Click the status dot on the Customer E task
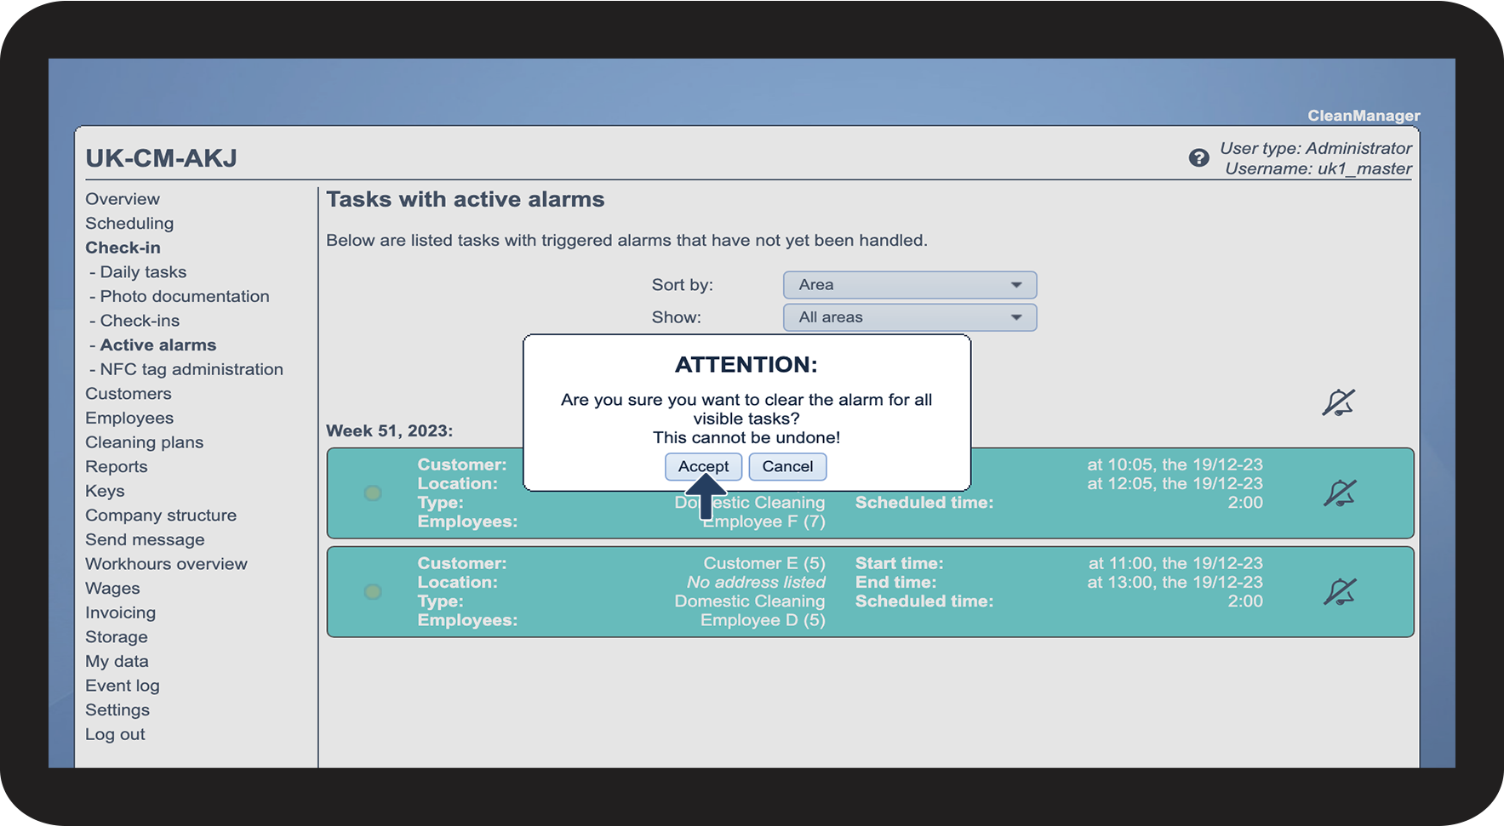Screen dimensions: 1504x826 click(373, 592)
